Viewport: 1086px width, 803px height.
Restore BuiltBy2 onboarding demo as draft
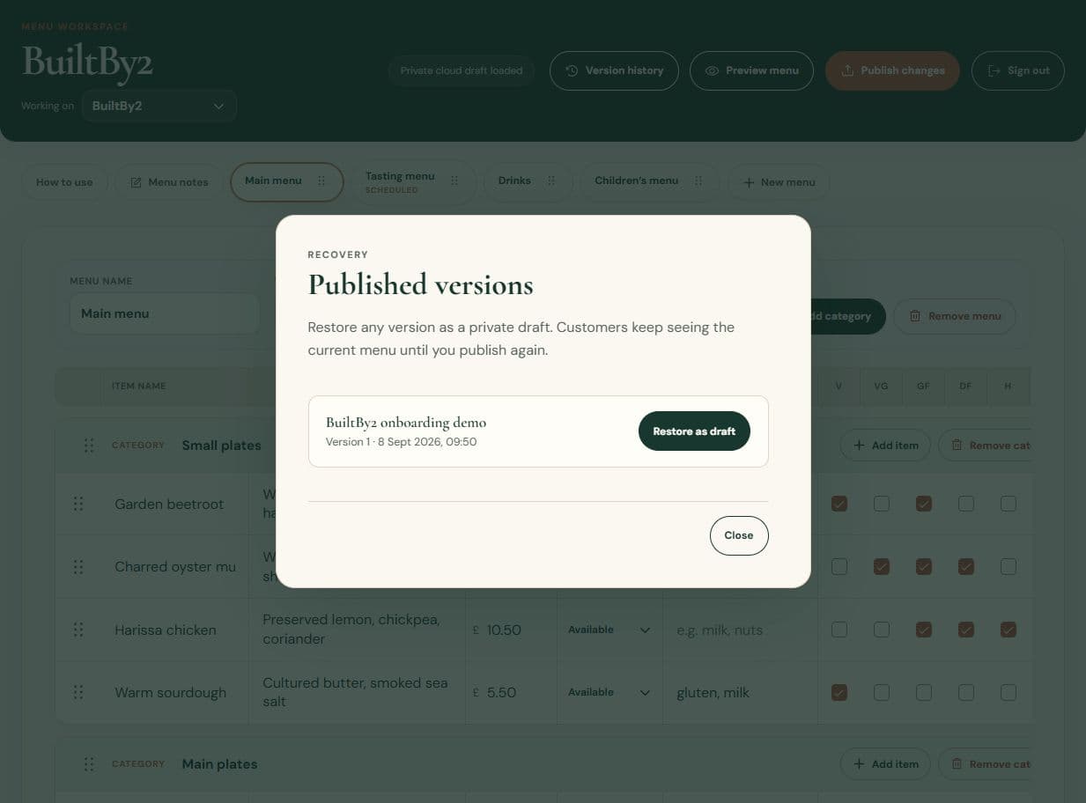pyautogui.click(x=694, y=431)
